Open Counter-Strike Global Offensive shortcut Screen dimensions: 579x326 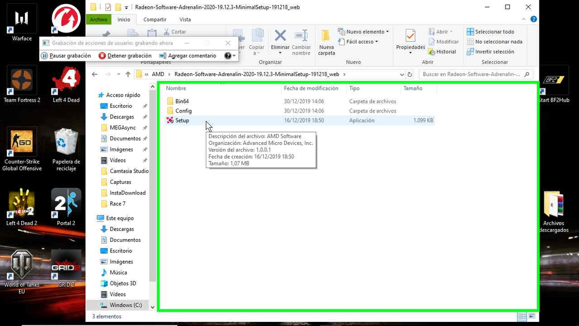click(x=22, y=148)
